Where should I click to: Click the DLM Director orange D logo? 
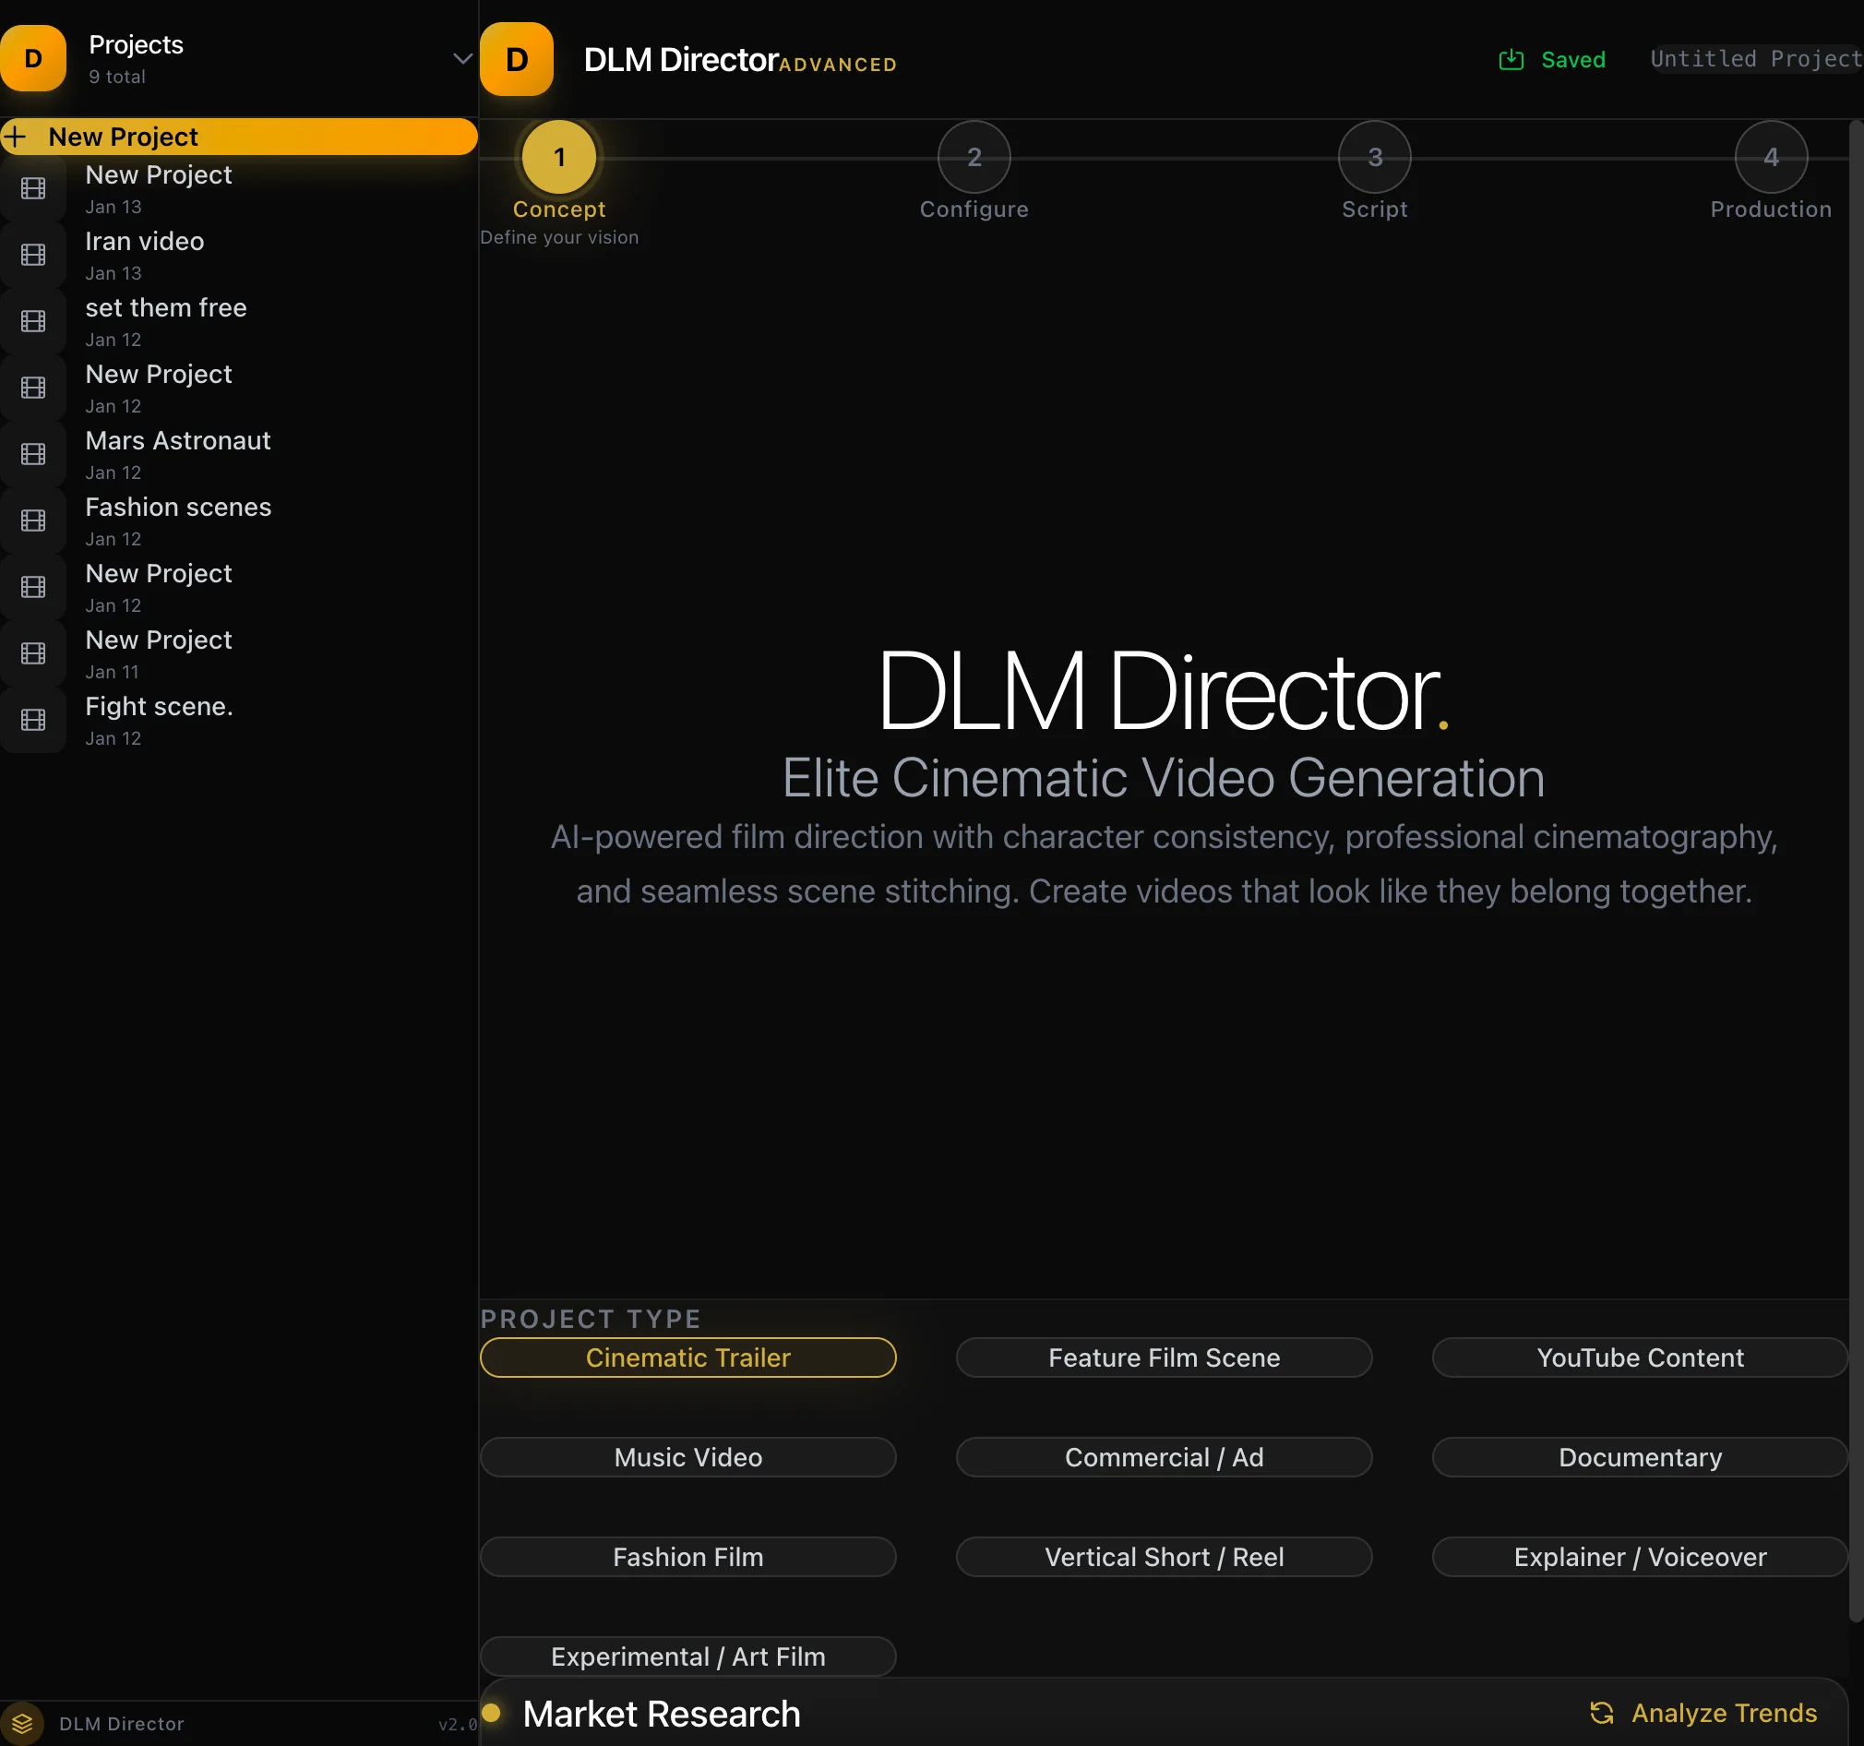click(517, 59)
